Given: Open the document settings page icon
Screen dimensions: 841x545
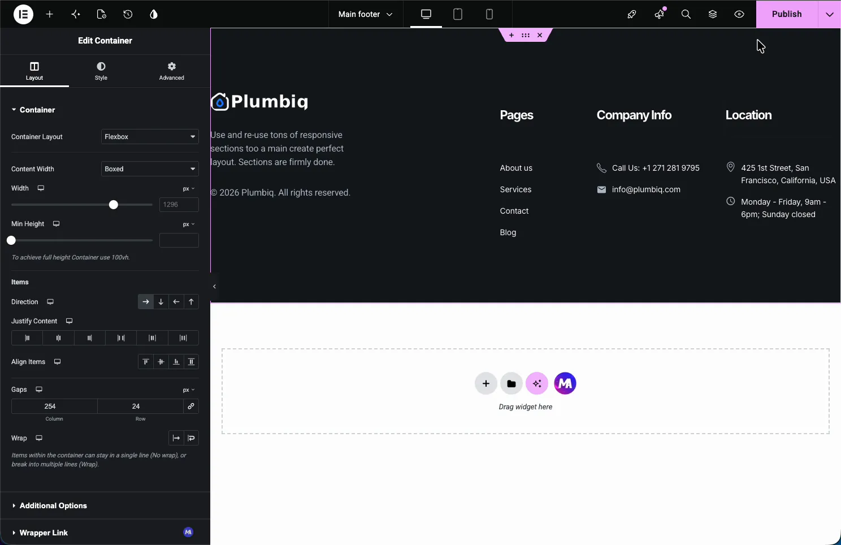Looking at the screenshot, I should click(x=102, y=14).
